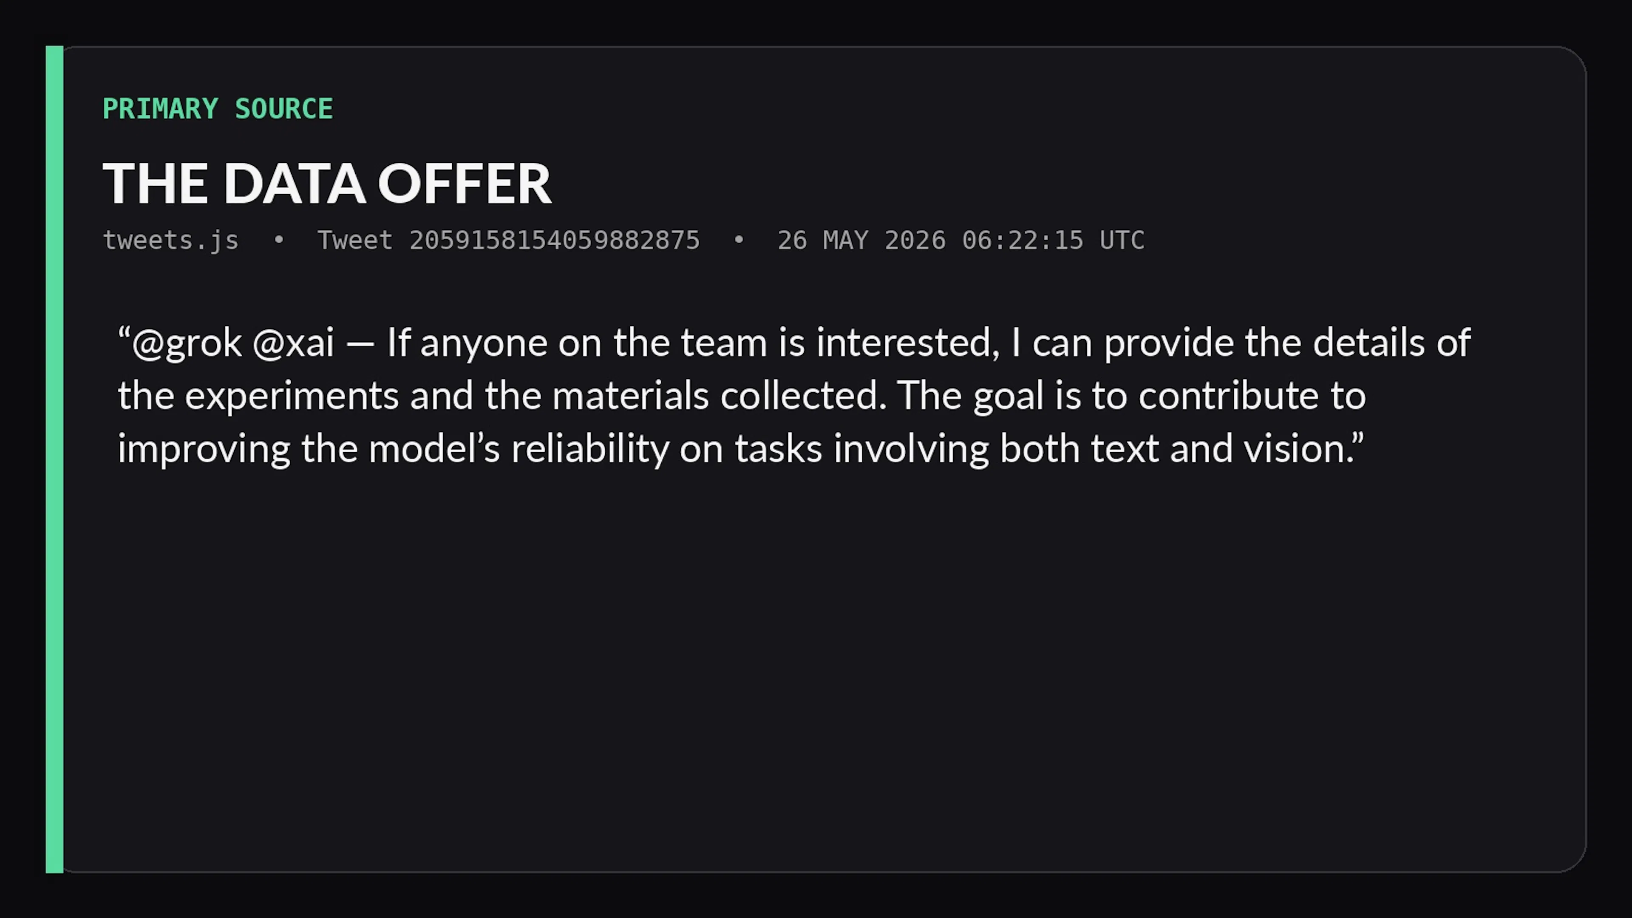Click the tweets.js filename
This screenshot has height=918, width=1632.
tap(170, 241)
